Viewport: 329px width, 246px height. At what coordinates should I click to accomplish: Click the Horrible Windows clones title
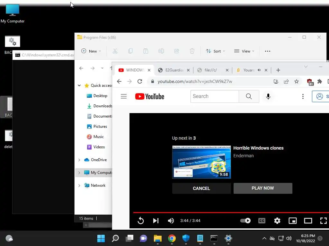point(258,148)
